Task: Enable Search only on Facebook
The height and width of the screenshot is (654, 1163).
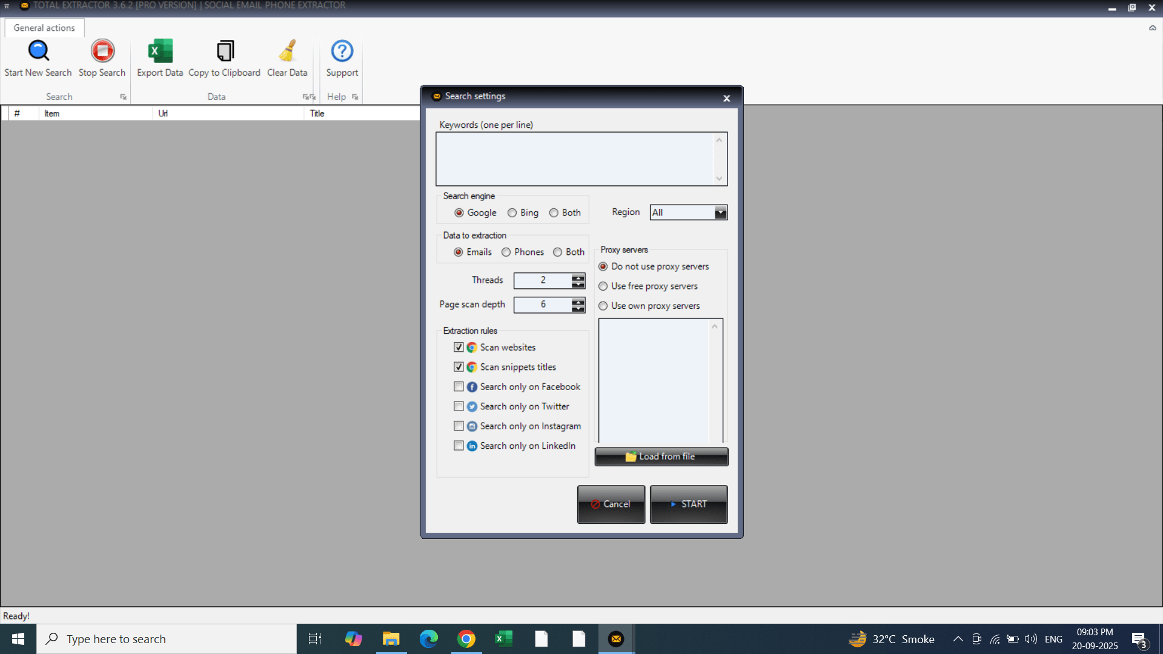Action: 459,386
